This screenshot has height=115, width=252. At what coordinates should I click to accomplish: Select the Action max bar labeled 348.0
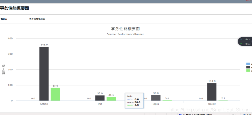(44, 74)
